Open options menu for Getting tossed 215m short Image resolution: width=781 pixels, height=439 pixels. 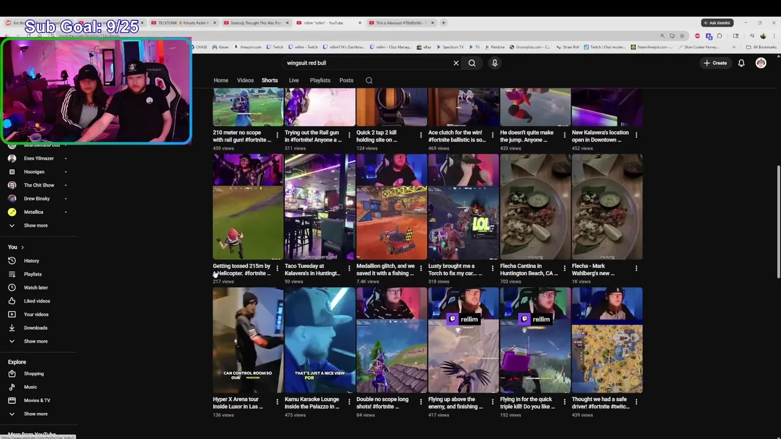click(x=277, y=268)
